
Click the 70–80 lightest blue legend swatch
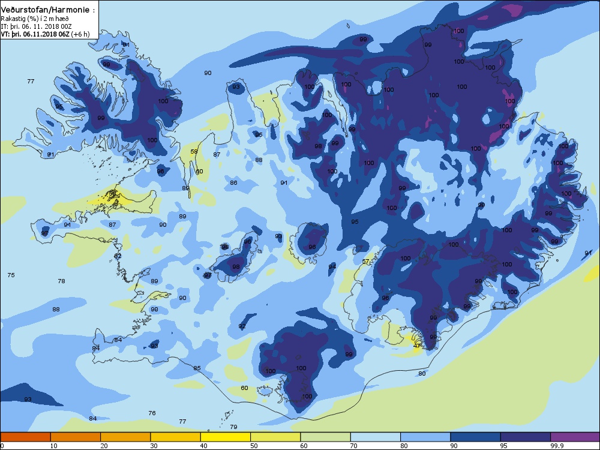pos(376,437)
